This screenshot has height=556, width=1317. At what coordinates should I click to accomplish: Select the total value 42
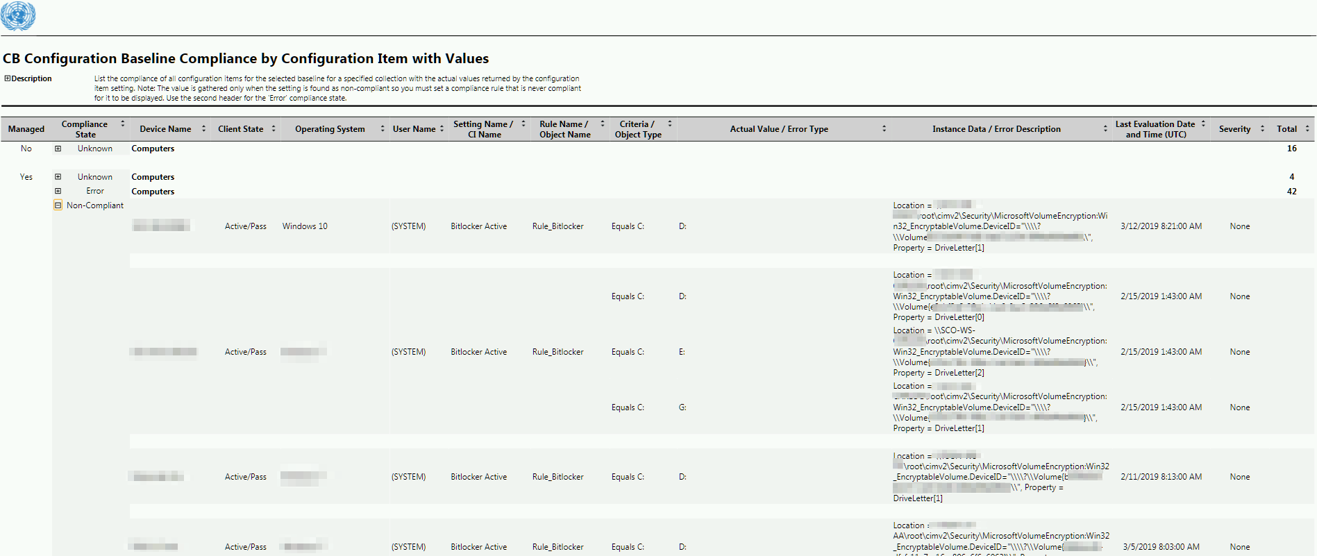click(1291, 192)
